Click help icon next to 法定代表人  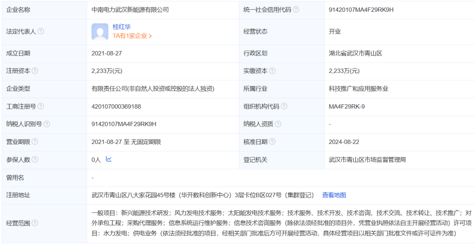click(x=40, y=32)
